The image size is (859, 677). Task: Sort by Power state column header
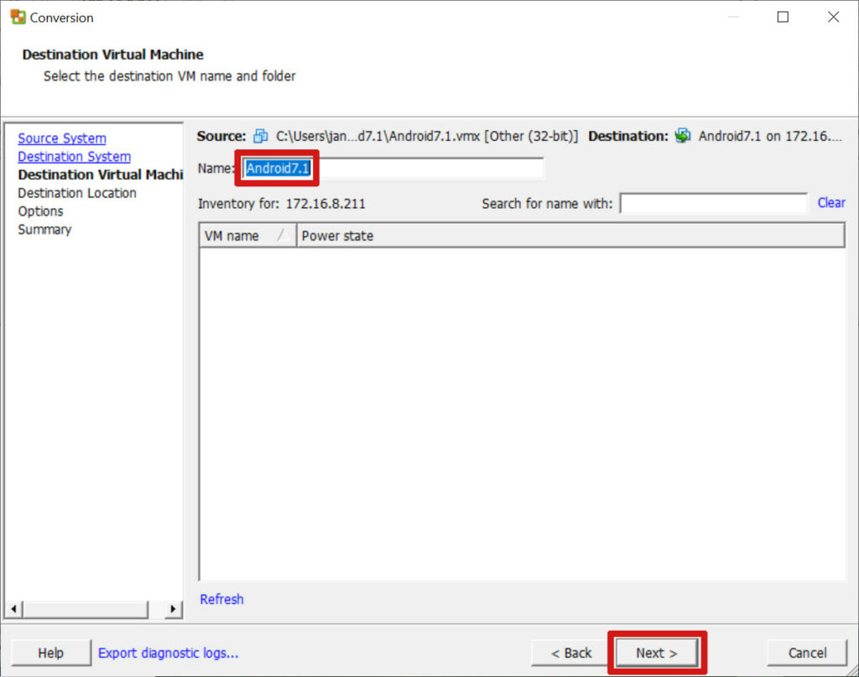(570, 236)
